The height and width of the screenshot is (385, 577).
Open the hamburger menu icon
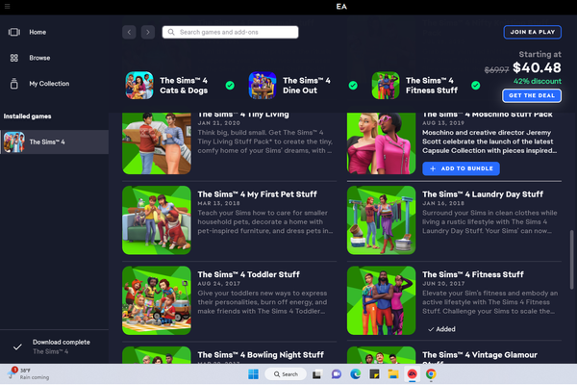point(7,7)
